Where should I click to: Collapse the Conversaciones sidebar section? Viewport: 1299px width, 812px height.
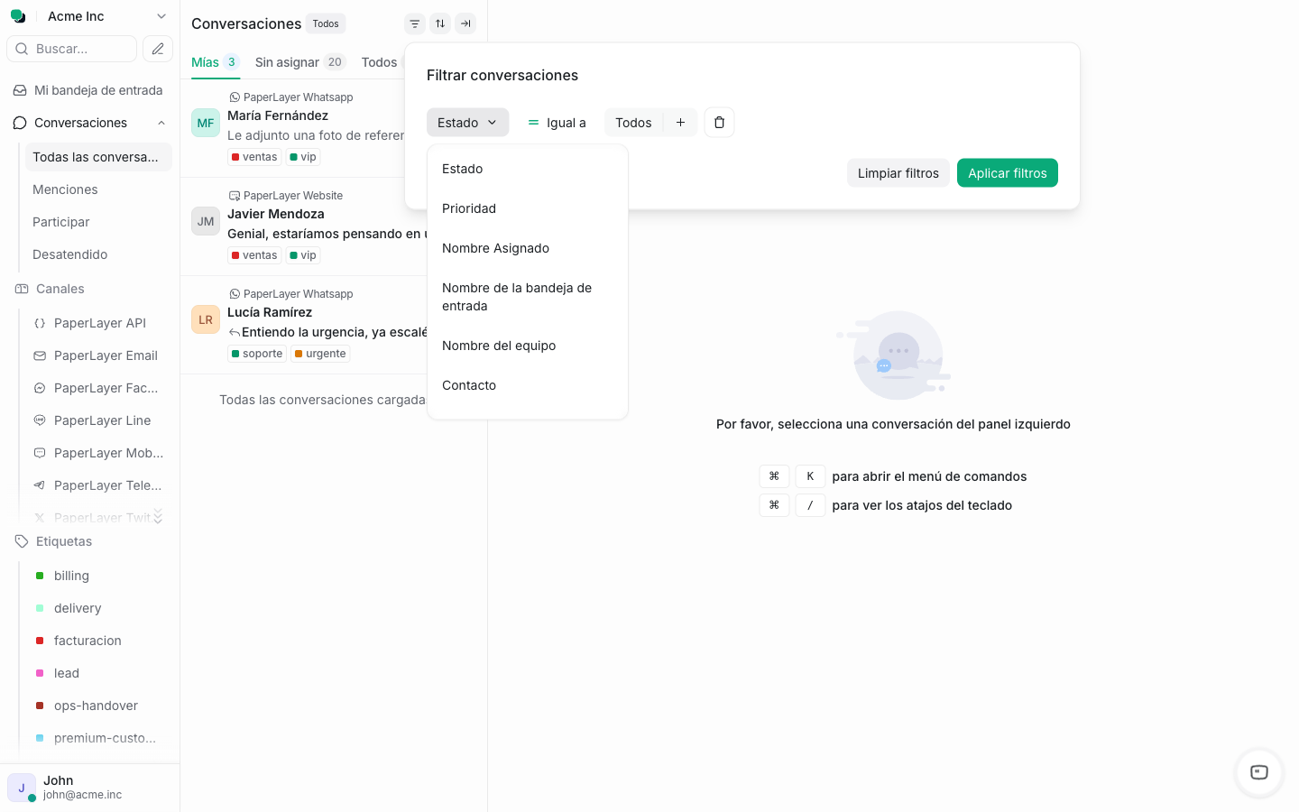tap(161, 123)
